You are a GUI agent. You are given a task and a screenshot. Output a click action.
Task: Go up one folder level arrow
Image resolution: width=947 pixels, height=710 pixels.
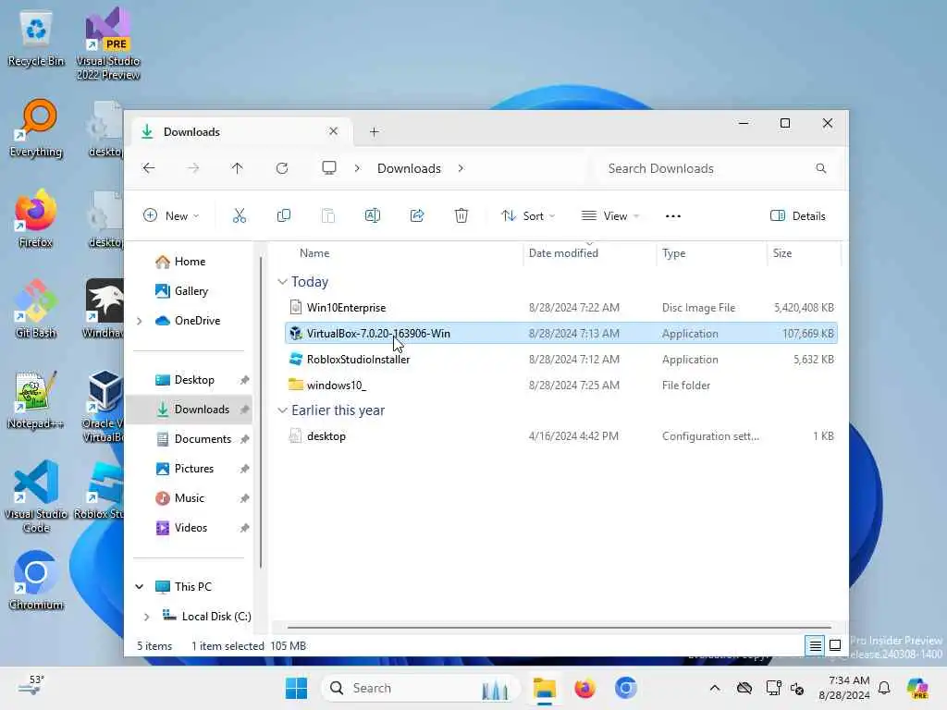tap(237, 168)
